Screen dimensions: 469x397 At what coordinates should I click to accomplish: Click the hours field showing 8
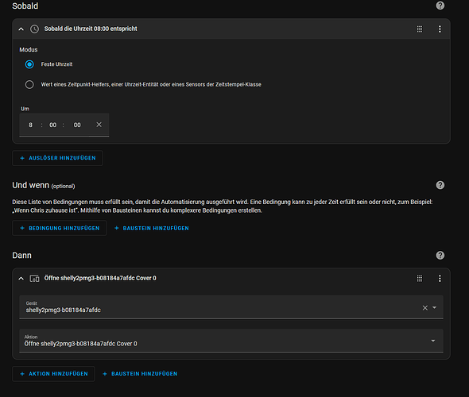pyautogui.click(x=30, y=125)
